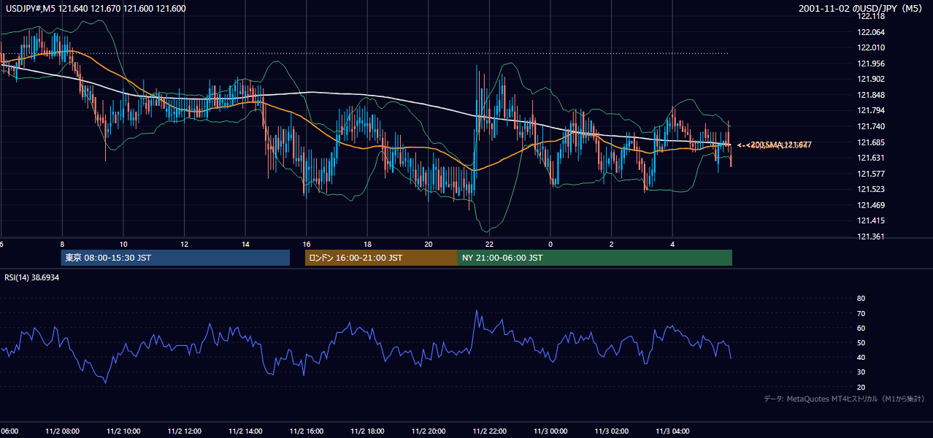This screenshot has height=438, width=933.
Task: Click bottom time label 11/2 14:00
Action: 245,431
